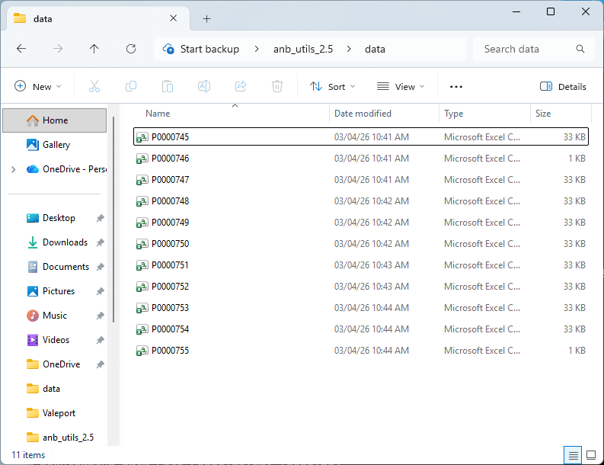Image resolution: width=604 pixels, height=465 pixels.
Task: Click the Cut scissors icon
Action: pos(94,86)
